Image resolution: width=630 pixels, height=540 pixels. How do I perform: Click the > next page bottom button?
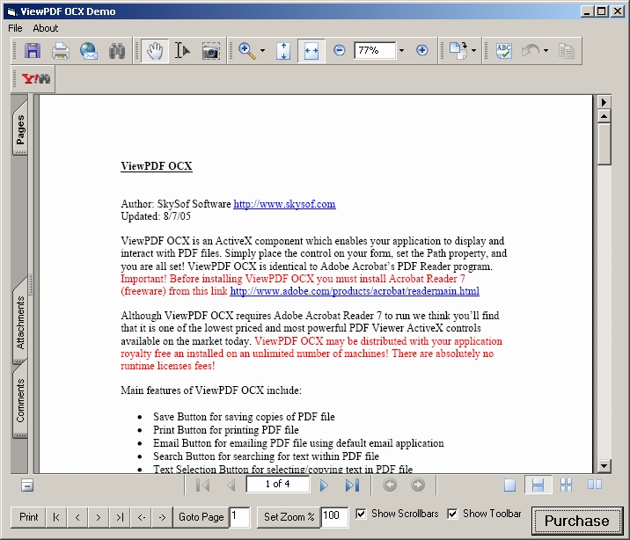[99, 517]
